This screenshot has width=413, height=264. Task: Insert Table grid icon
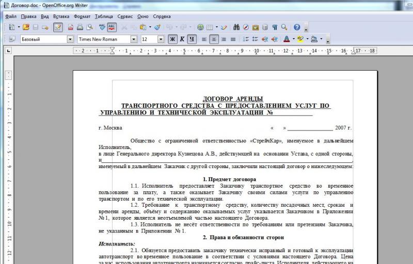(210, 27)
